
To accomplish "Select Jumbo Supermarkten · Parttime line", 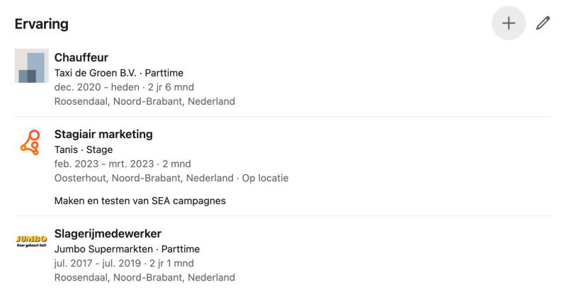I will coord(127,249).
